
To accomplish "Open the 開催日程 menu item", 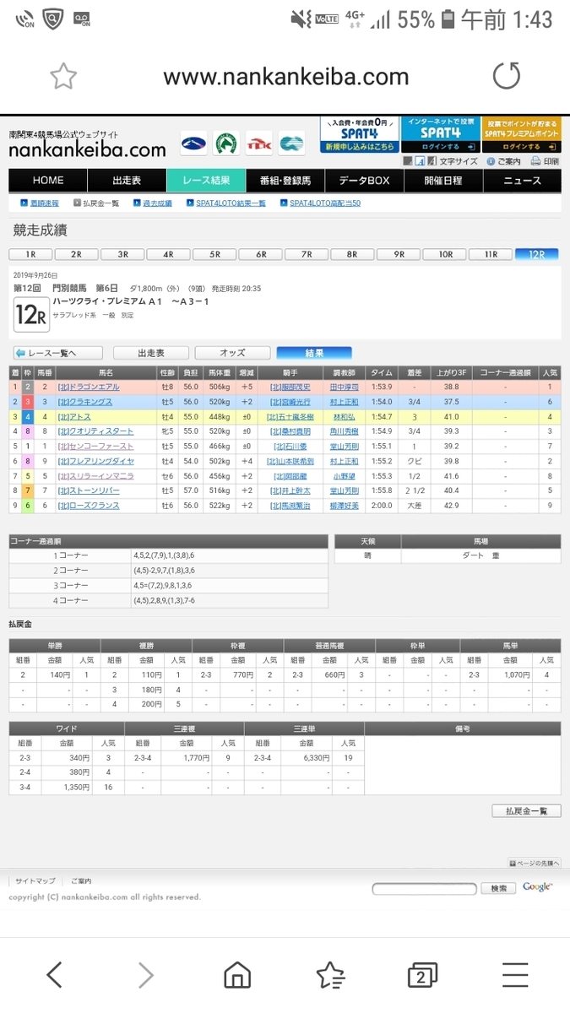I will (443, 181).
